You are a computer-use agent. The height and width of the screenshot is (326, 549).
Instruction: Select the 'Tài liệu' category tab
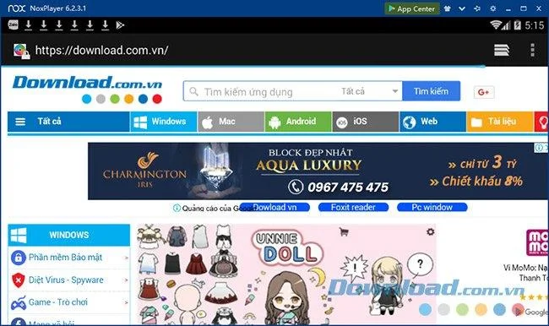500,122
